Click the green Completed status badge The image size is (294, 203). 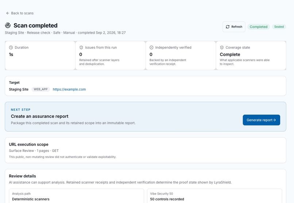[x=258, y=27]
